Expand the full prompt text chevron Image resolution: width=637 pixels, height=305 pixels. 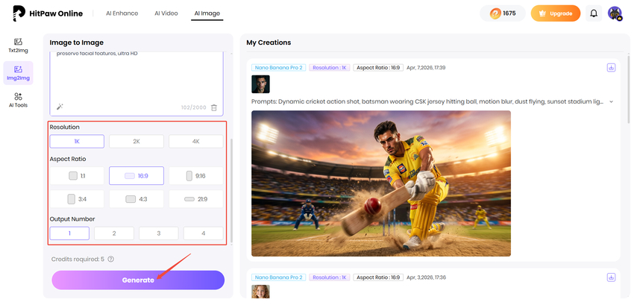[x=612, y=101]
